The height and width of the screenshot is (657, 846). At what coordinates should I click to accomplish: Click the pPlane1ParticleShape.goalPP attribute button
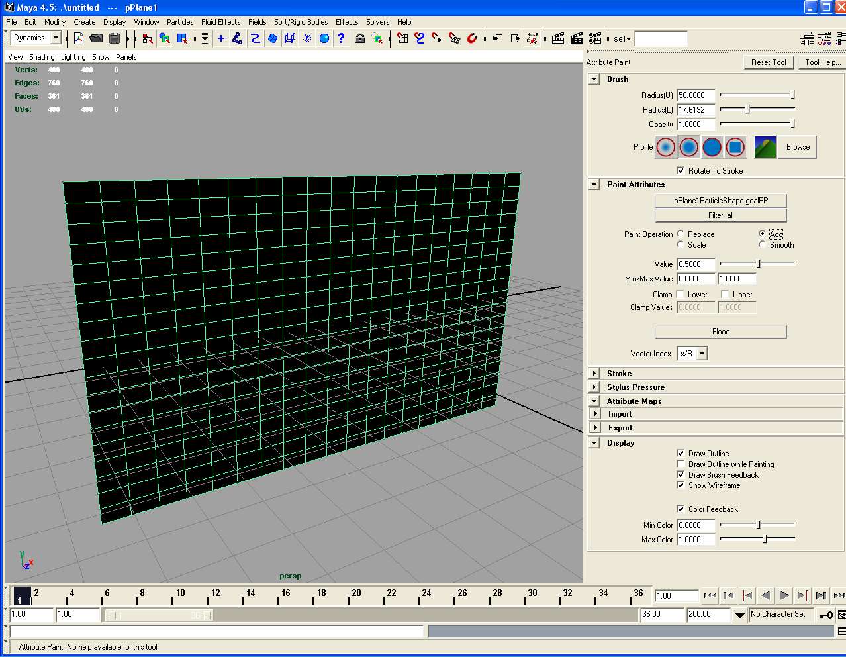point(721,201)
